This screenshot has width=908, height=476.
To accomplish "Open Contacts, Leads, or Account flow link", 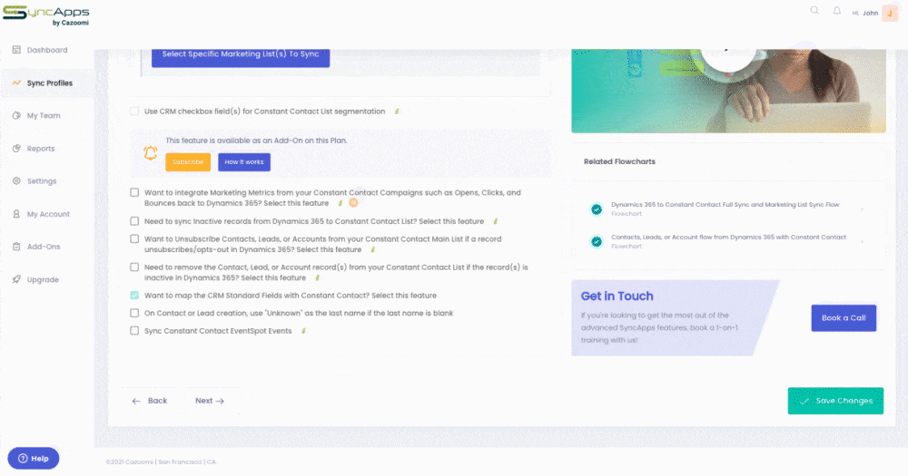I will 728,237.
